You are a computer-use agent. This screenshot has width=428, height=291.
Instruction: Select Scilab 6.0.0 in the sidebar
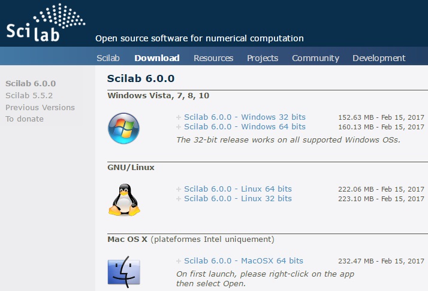point(31,83)
